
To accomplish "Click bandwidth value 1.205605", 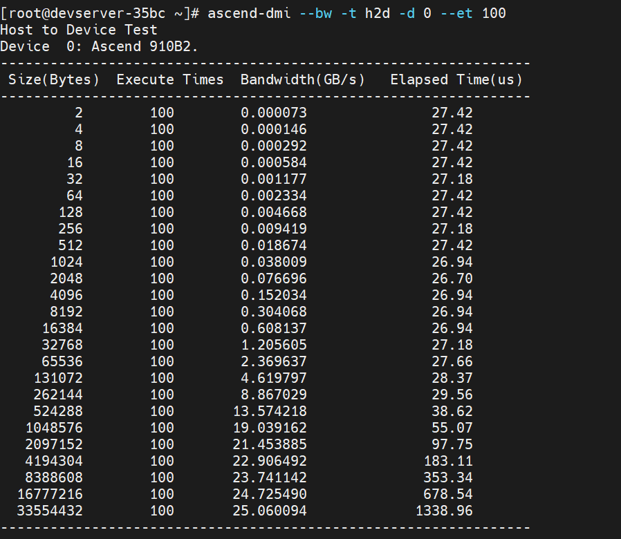I will point(274,345).
